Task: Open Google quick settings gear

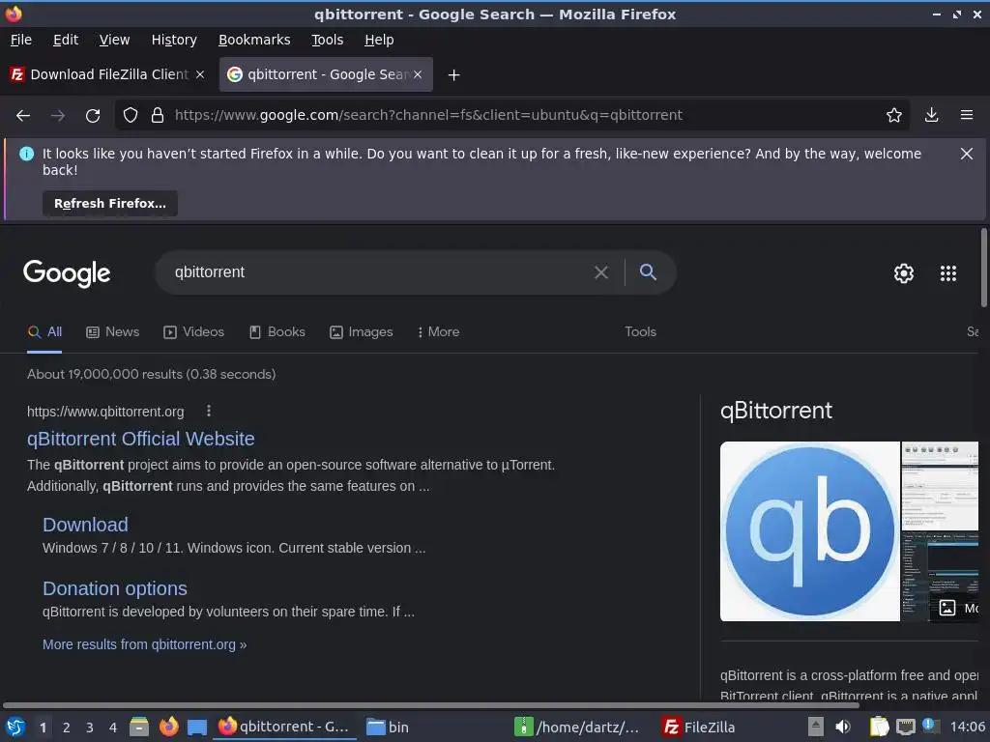Action: 904,273
